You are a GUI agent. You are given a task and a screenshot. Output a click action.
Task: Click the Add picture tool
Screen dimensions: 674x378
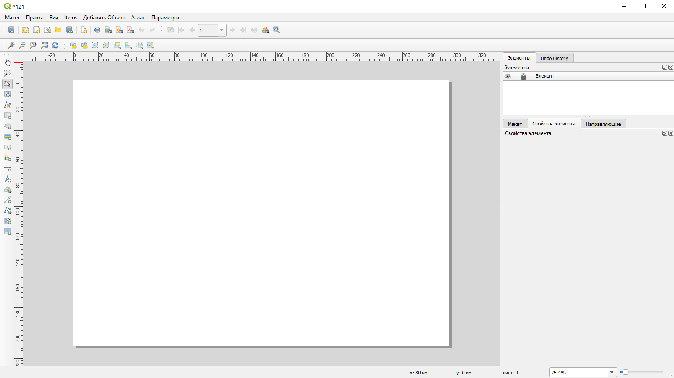pyautogui.click(x=7, y=137)
